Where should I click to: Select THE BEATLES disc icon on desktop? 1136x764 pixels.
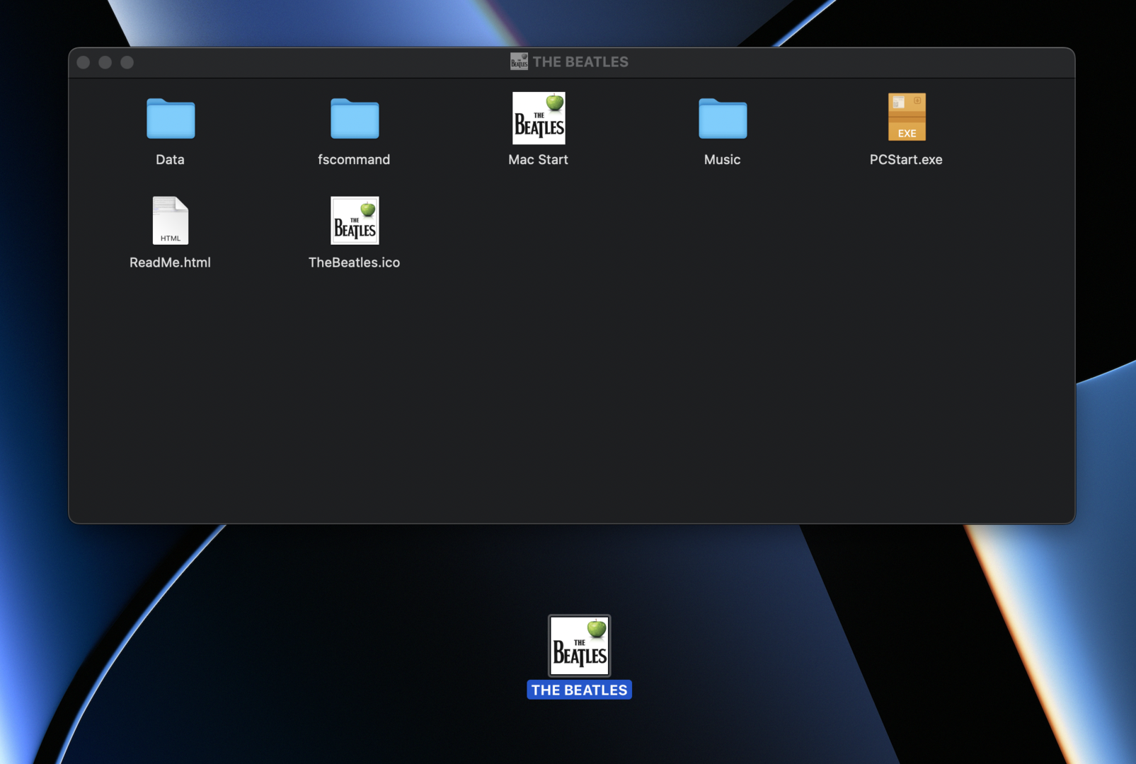(580, 645)
